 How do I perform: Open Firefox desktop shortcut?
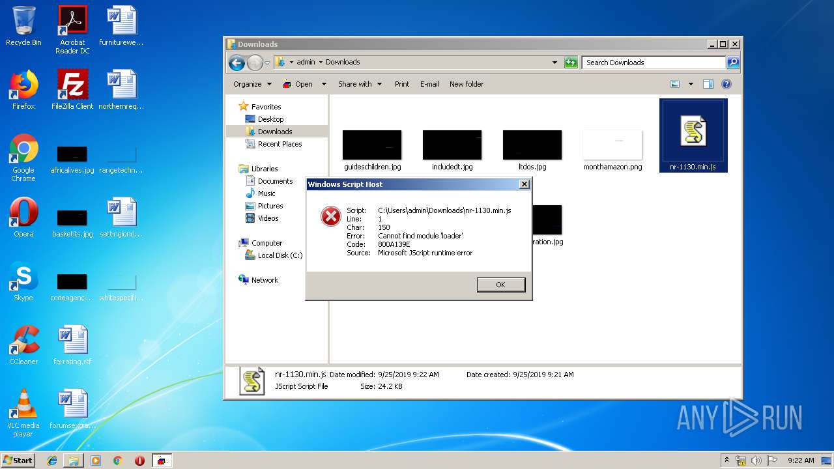[x=23, y=90]
